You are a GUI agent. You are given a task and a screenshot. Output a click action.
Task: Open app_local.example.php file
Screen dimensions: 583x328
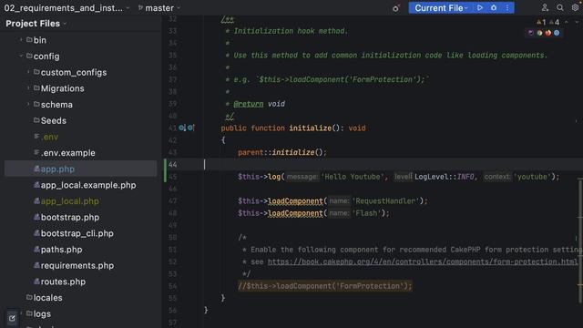88,185
